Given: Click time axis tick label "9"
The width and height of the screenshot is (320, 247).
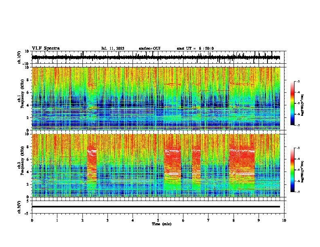Looking at the screenshot, I should pos(259,220).
